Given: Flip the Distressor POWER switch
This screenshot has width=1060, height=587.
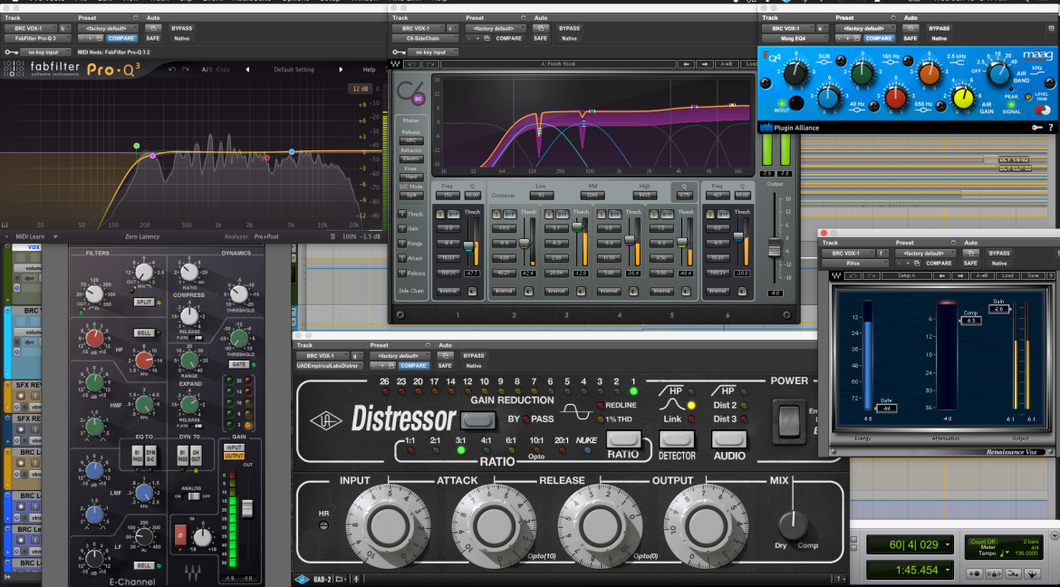Looking at the screenshot, I should click(x=788, y=419).
